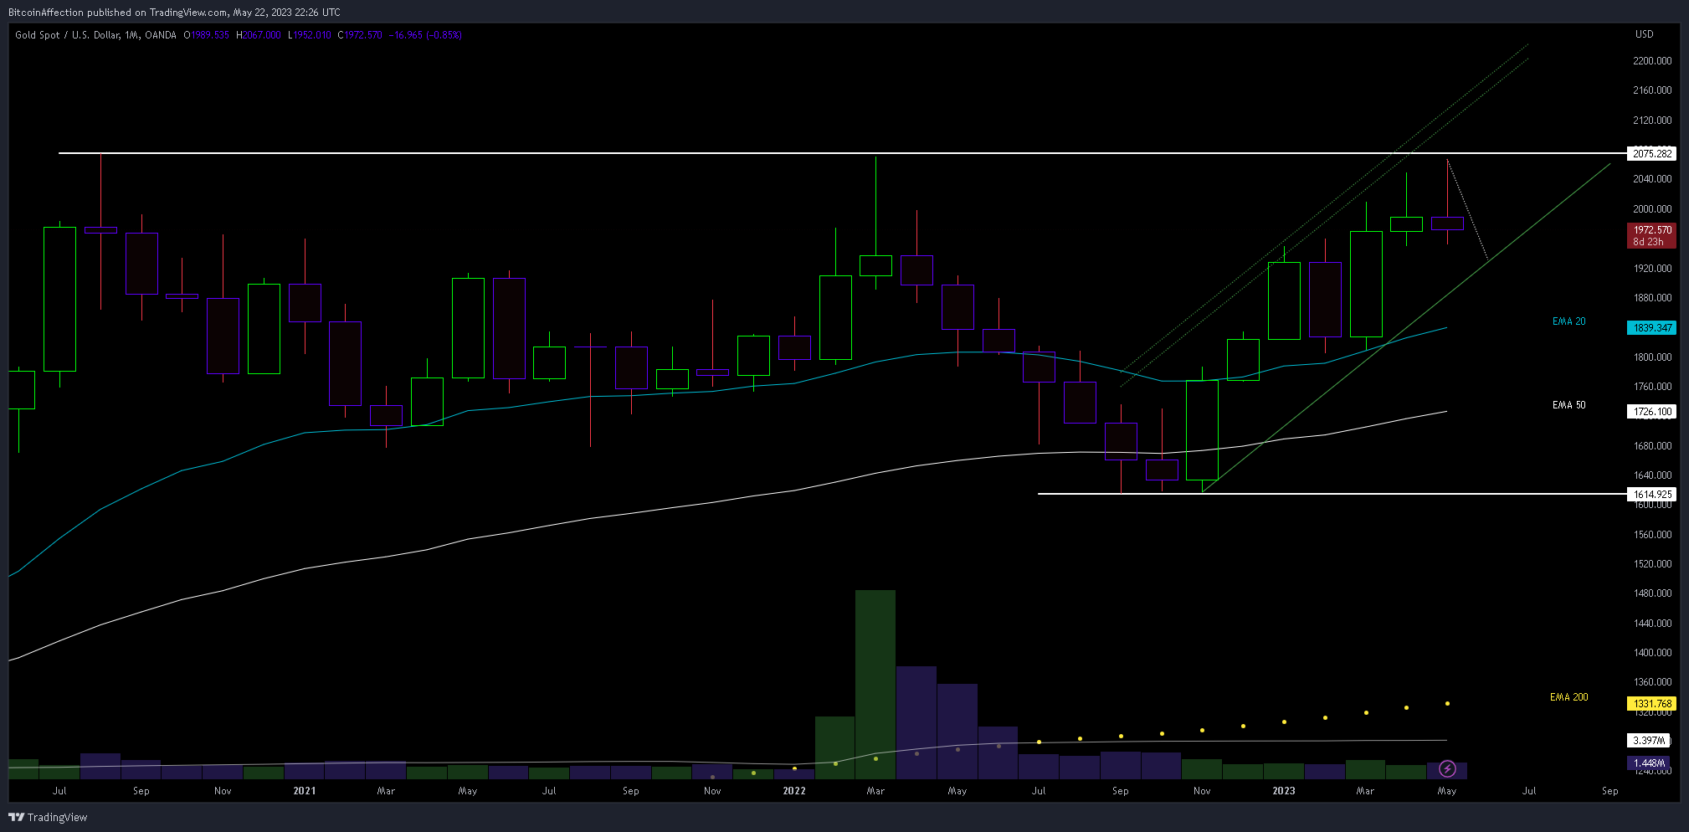The image size is (1689, 832).
Task: Click the EMA 200 indicator label
Action: (x=1568, y=697)
